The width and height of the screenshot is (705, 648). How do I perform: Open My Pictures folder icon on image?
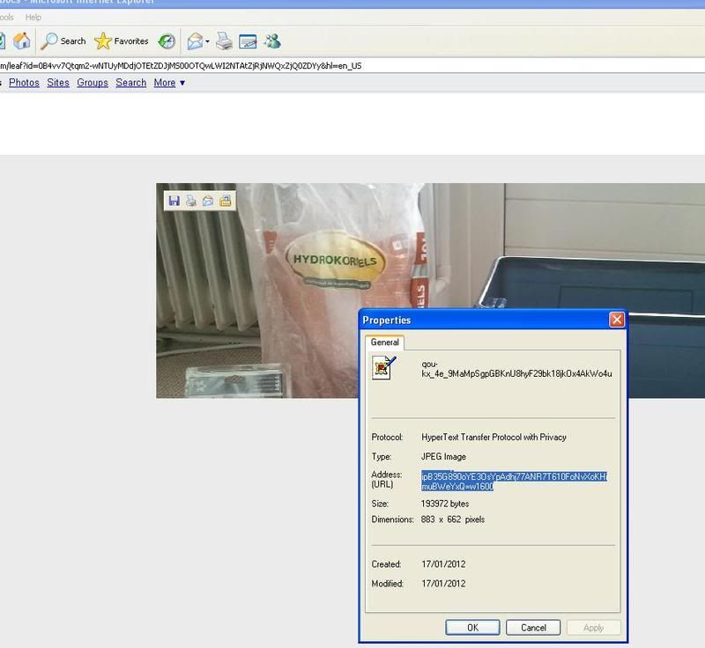(226, 201)
